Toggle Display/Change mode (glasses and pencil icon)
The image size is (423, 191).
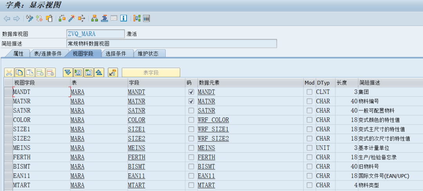pyautogui.click(x=29, y=18)
